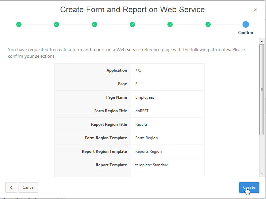Click the Confirm step label
This screenshot has height=199, width=266.
245,33
